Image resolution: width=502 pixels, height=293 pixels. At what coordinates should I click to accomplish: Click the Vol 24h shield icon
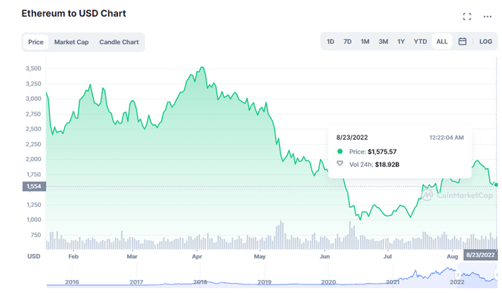point(340,164)
